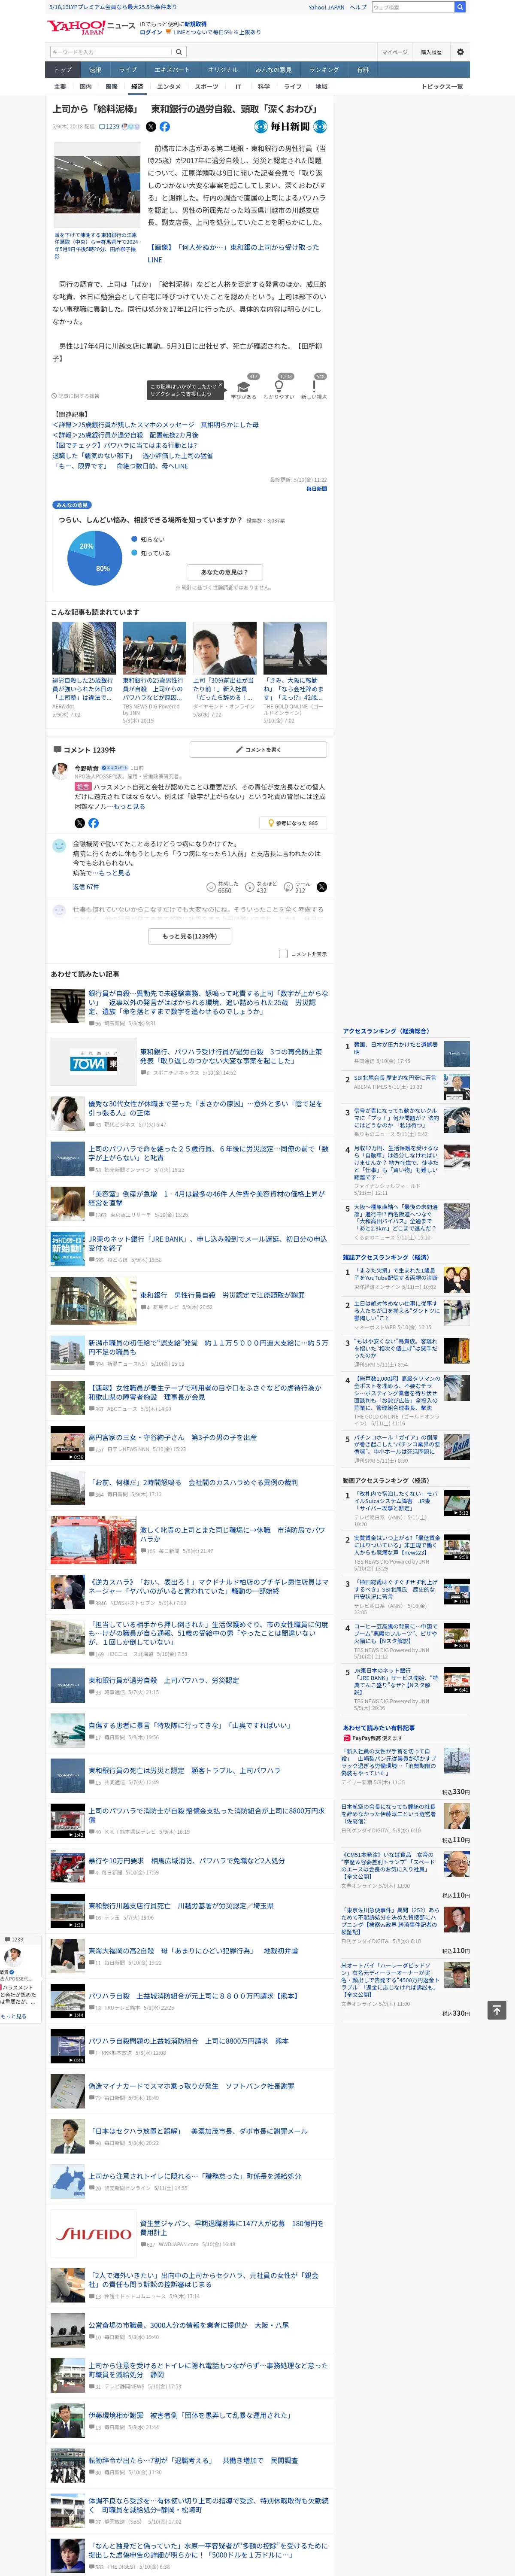Open ヘルプ link in top bar
Screen dimensions: 515x2576
click(358, 7)
